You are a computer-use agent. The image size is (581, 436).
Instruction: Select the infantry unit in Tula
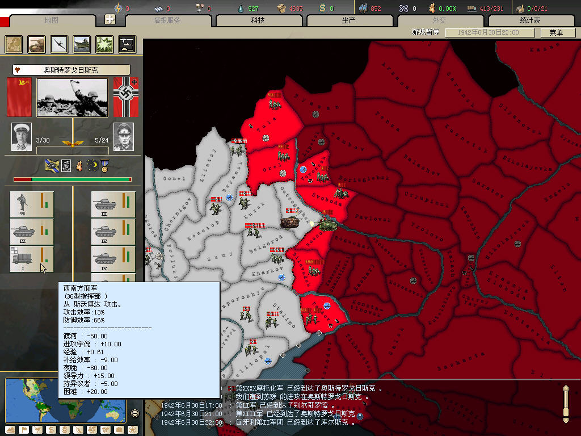point(275,104)
